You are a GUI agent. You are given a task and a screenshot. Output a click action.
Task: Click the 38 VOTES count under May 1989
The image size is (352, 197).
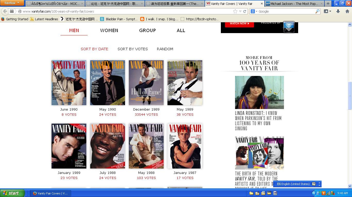coord(185,115)
